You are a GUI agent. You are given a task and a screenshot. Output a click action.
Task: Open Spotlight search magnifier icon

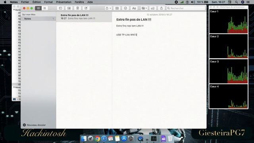pyautogui.click(x=237, y=2)
